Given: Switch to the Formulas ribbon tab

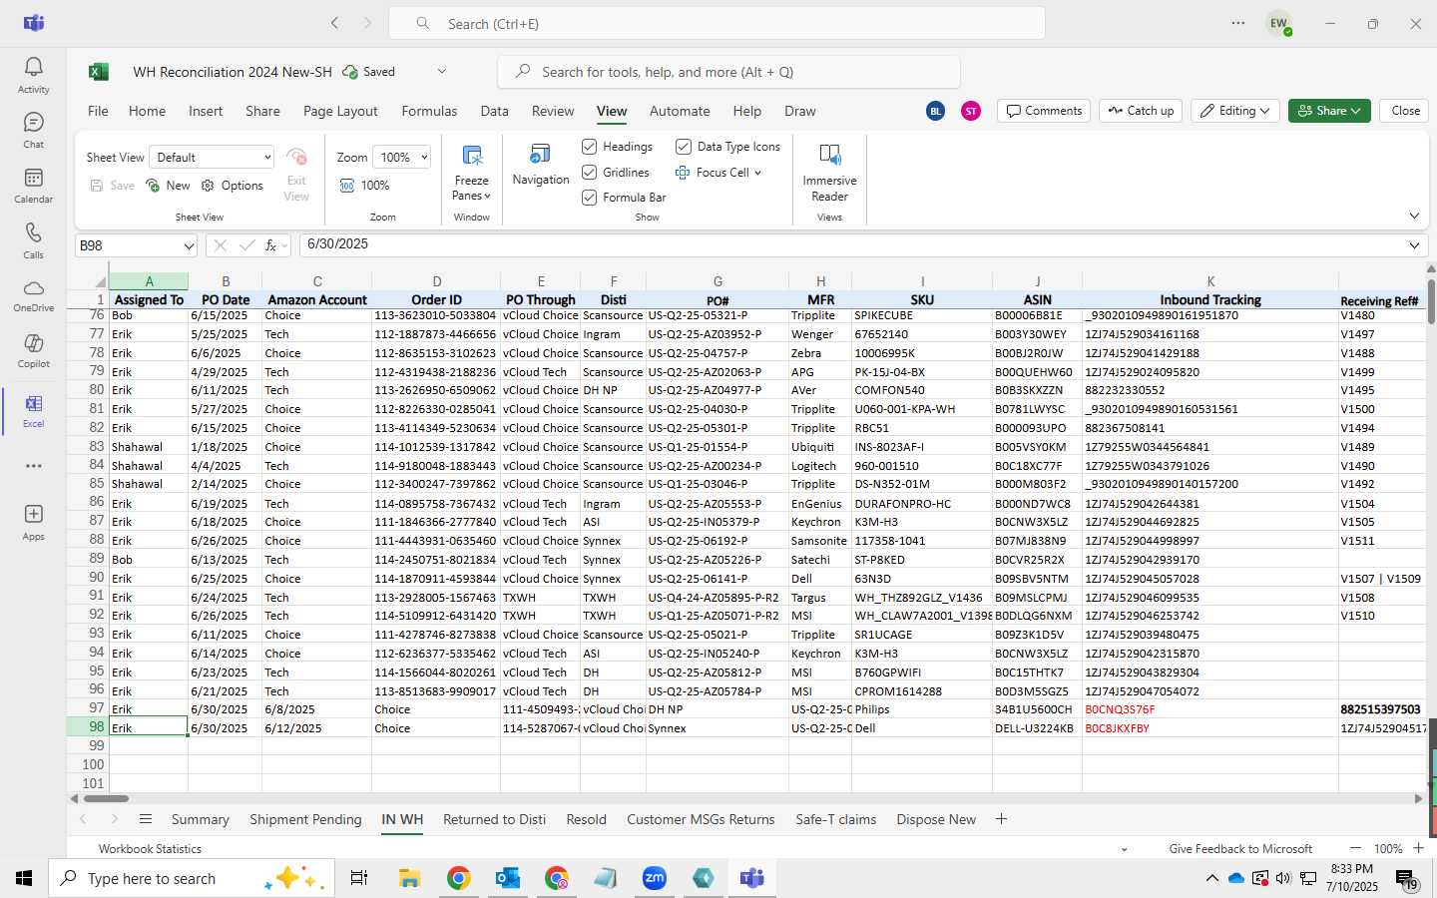Looking at the screenshot, I should (429, 111).
